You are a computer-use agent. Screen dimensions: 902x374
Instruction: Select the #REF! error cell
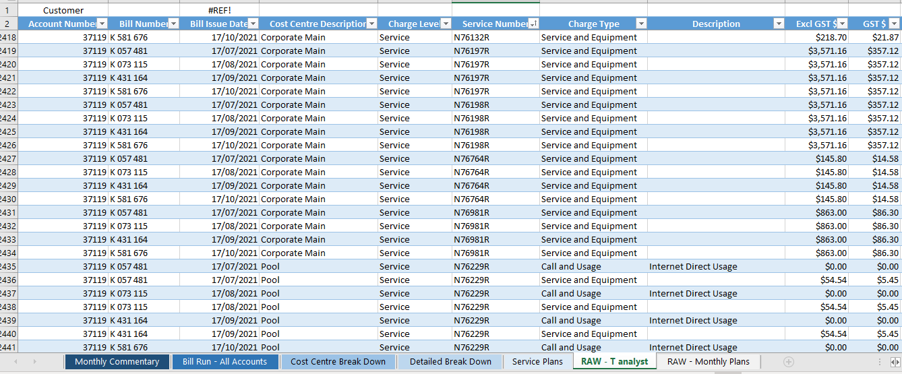click(219, 10)
